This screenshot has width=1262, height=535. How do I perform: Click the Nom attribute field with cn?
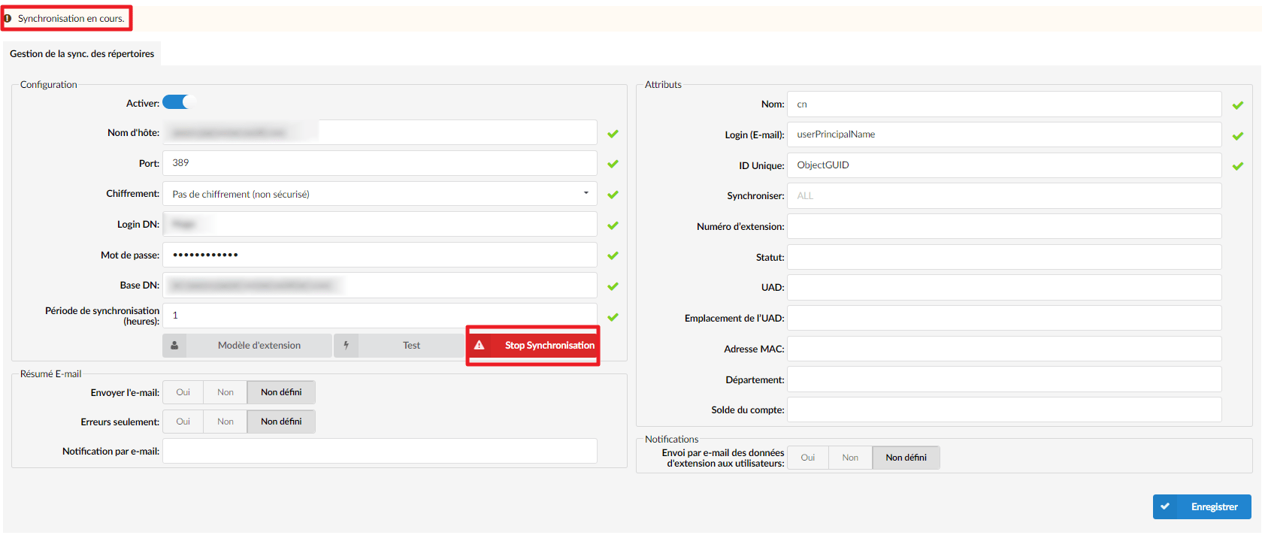pyautogui.click(x=1004, y=104)
